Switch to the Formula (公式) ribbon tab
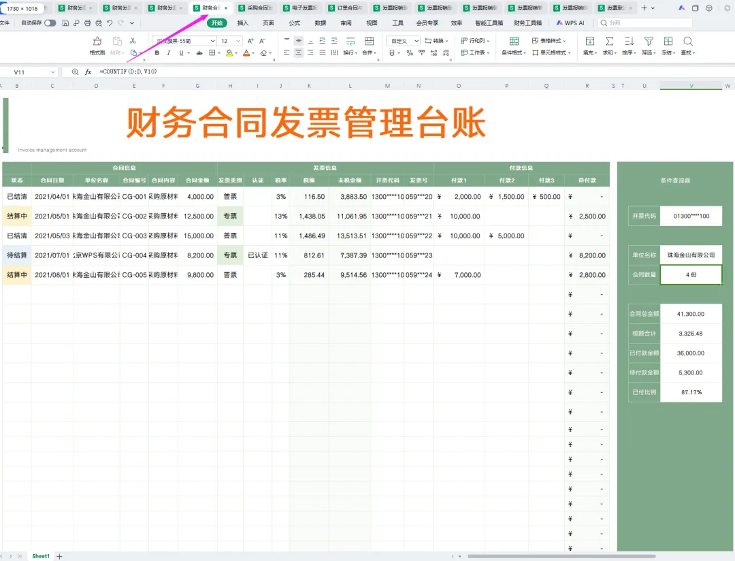This screenshot has height=561, width=735. point(295,23)
